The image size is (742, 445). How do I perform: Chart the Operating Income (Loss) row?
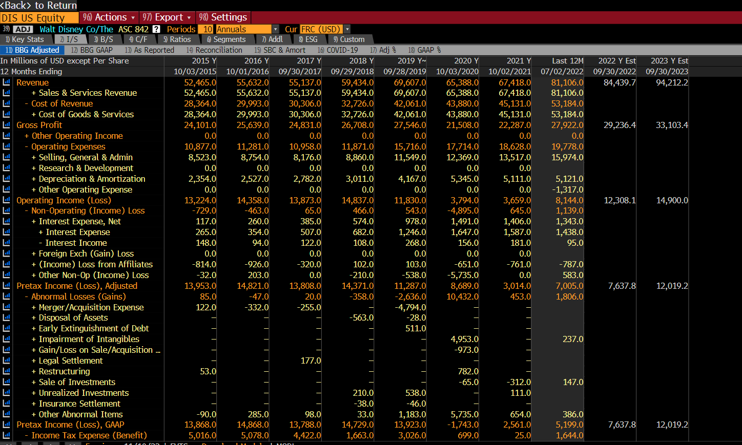click(6, 200)
